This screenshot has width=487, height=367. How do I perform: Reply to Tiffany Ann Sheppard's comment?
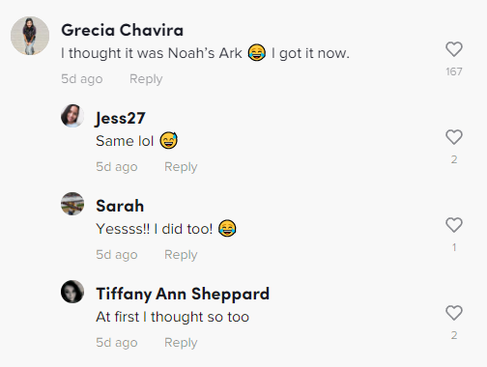(x=181, y=343)
